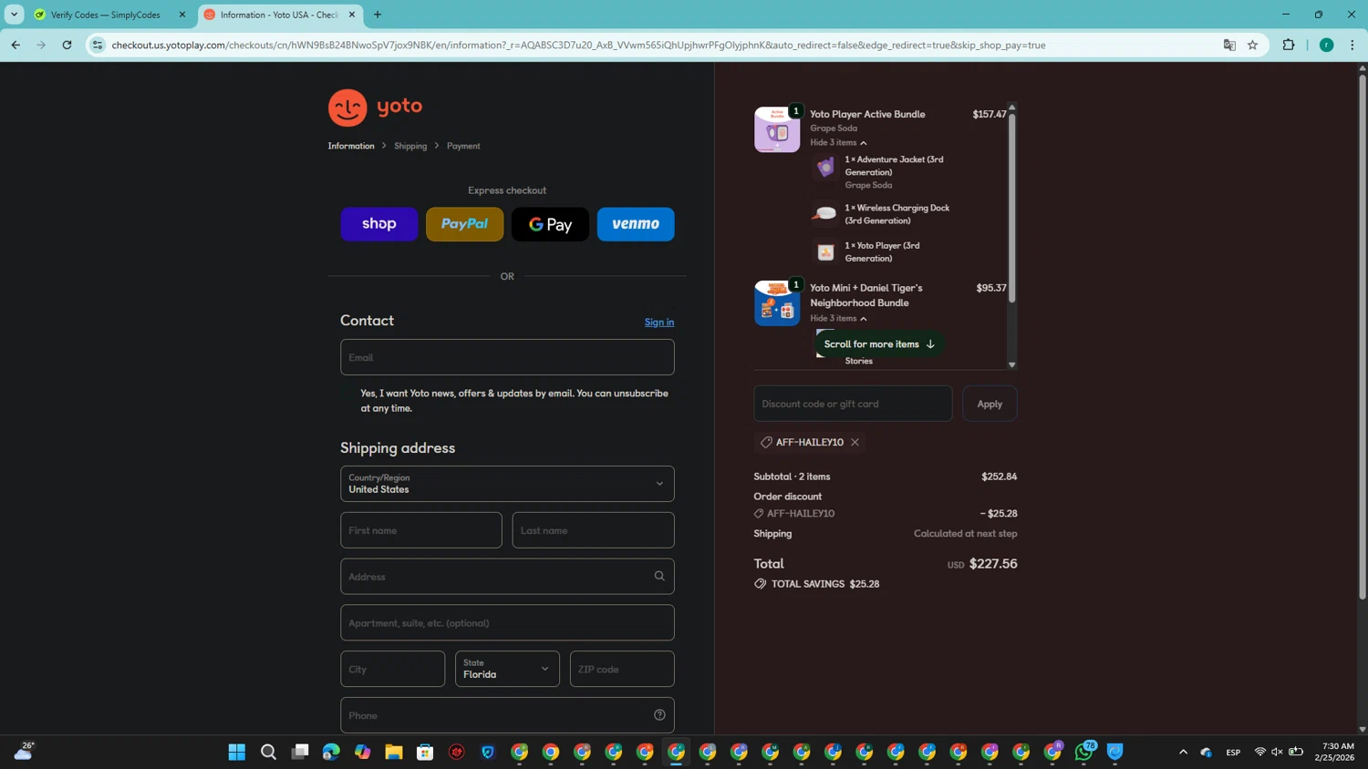Open WhatsApp from taskbar
Image resolution: width=1368 pixels, height=769 pixels.
pyautogui.click(x=1084, y=752)
